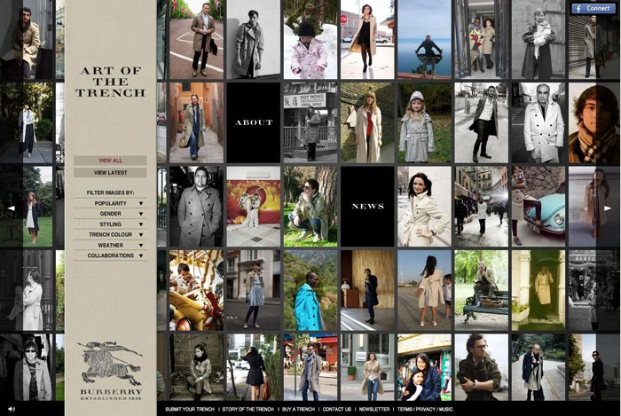Viewport: 621px width, 416px height.
Task: Select the View All option
Action: [x=111, y=161]
